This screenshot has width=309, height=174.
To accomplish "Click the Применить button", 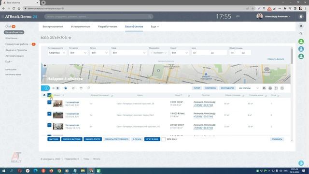I will (277, 139).
